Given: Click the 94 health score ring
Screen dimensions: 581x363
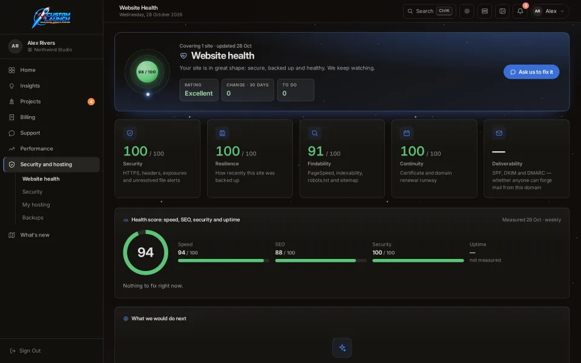Looking at the screenshot, I should pyautogui.click(x=146, y=253).
